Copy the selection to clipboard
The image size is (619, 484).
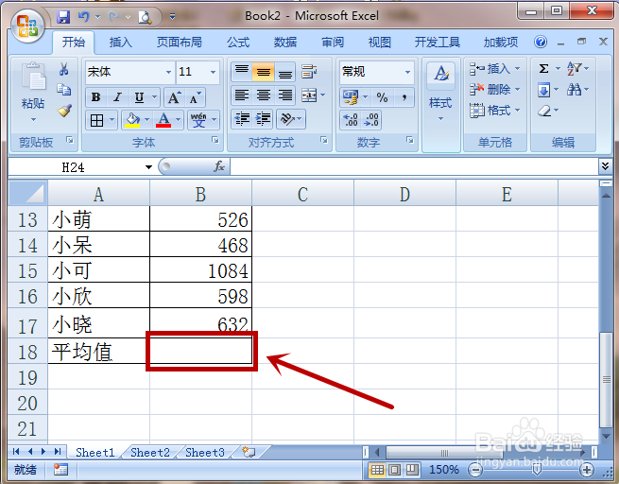[63, 90]
